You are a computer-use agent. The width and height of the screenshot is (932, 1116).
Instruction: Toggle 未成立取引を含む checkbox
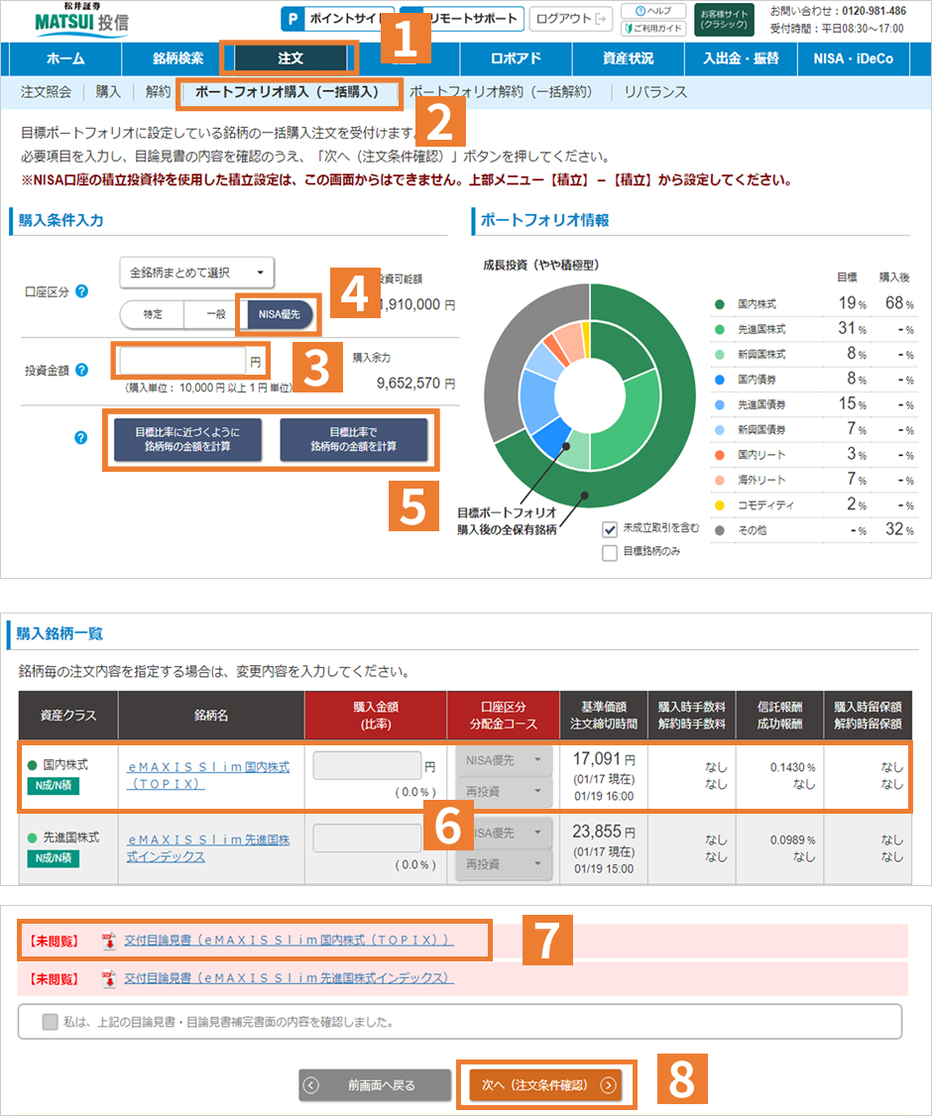pos(610,529)
